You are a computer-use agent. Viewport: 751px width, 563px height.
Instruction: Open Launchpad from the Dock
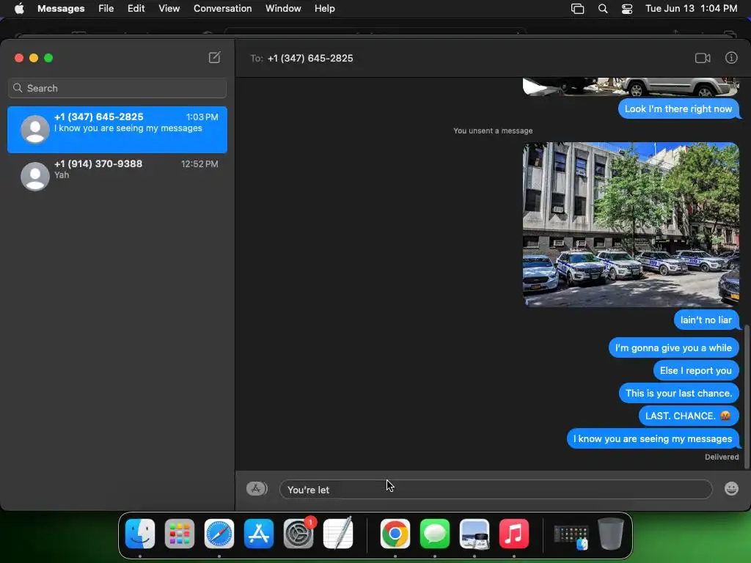(x=180, y=534)
